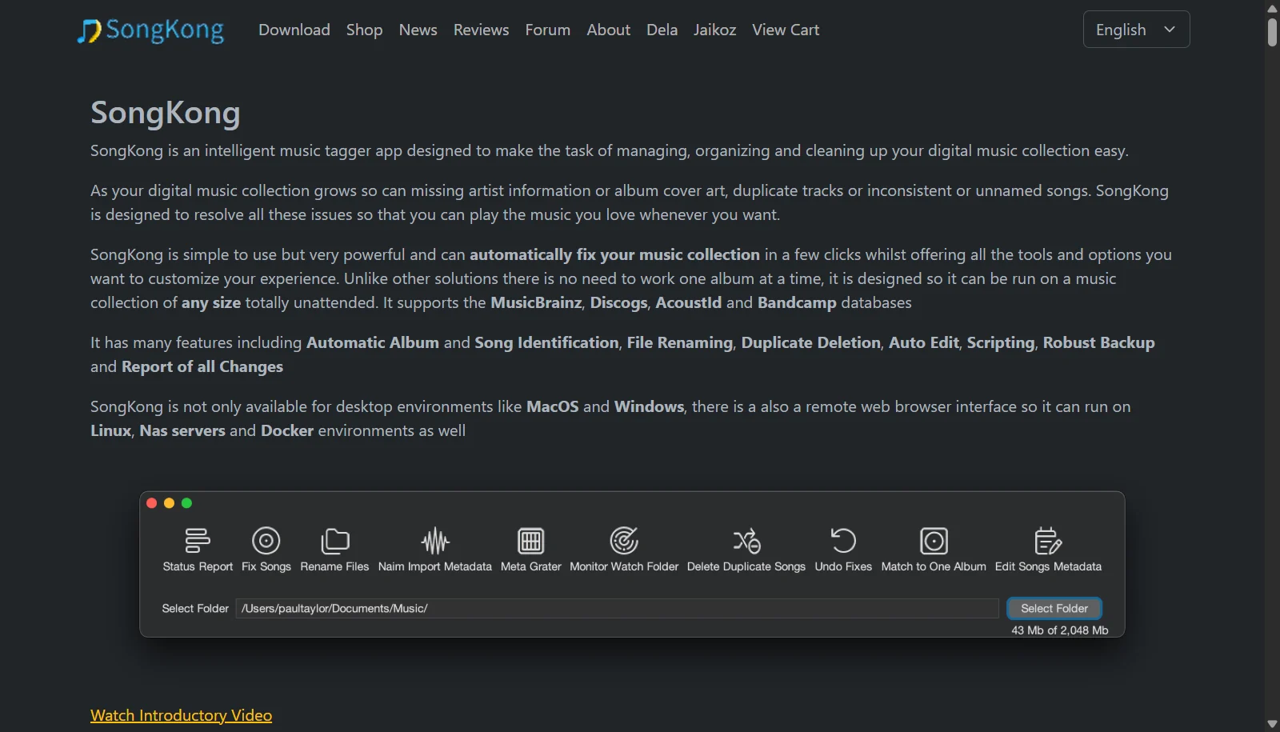Open the Status Report tool icon
Screen dimensions: 1280x732
[x=198, y=541]
